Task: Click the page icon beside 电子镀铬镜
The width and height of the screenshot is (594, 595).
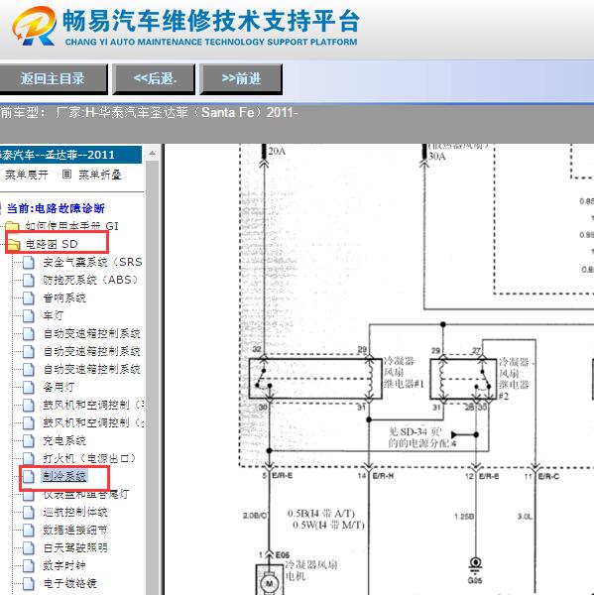Action: [29, 584]
